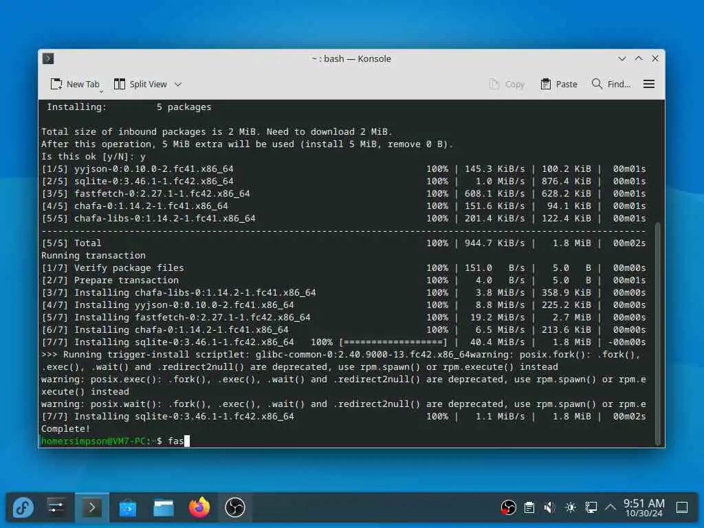This screenshot has height=528, width=704.
Task: Click the 'fastfetch-0:2.27.1-1.fc42.x86_64' download row
Action: pos(344,193)
